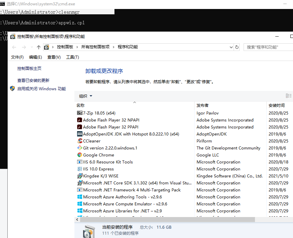Click the IIS 6.0 Resource Kit Tools icon
Viewport: 293px width, 238px height.
click(x=80, y=162)
